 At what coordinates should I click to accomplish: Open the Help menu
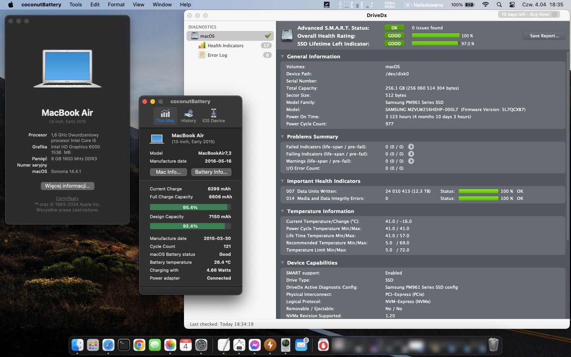pos(185,5)
